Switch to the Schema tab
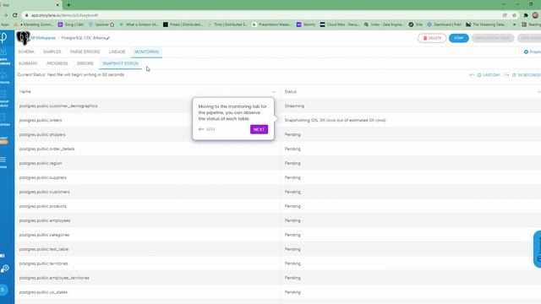The width and height of the screenshot is (541, 304). (26, 52)
